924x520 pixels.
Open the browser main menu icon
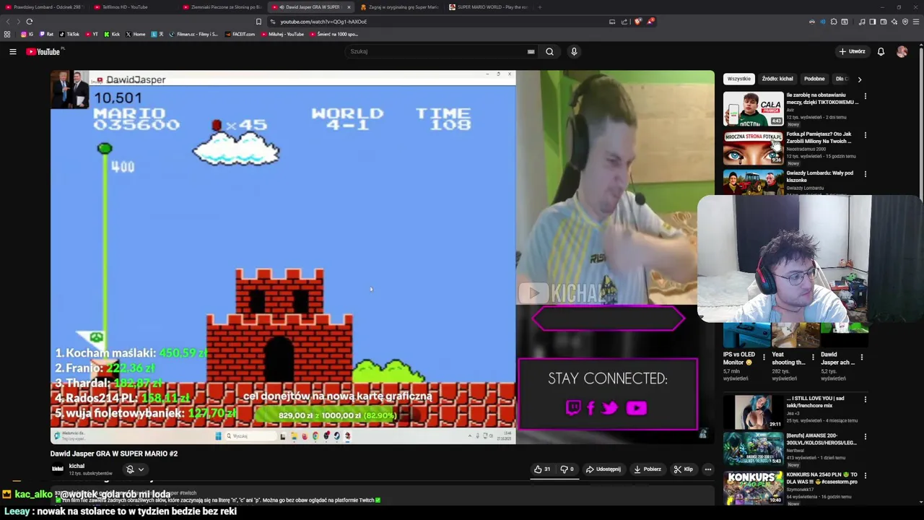pos(915,22)
